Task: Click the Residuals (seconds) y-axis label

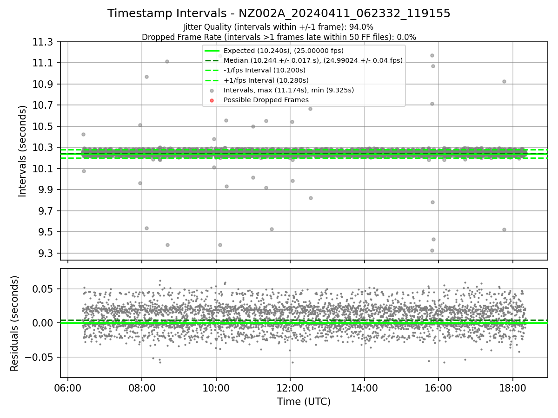Action: coord(14,323)
